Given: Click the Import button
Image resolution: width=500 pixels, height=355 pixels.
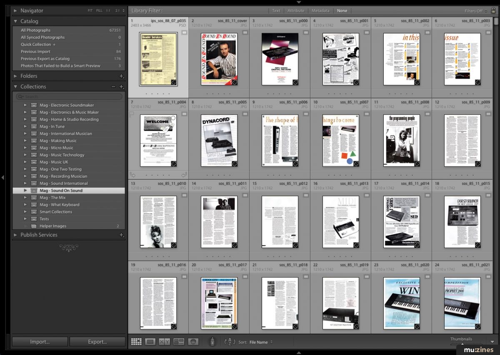Looking at the screenshot, I should coord(40,341).
